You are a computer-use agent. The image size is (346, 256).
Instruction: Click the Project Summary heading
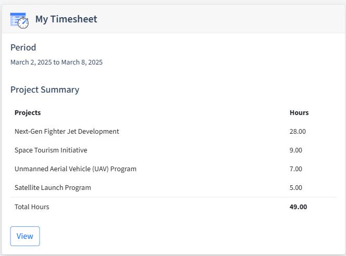[x=45, y=89]
